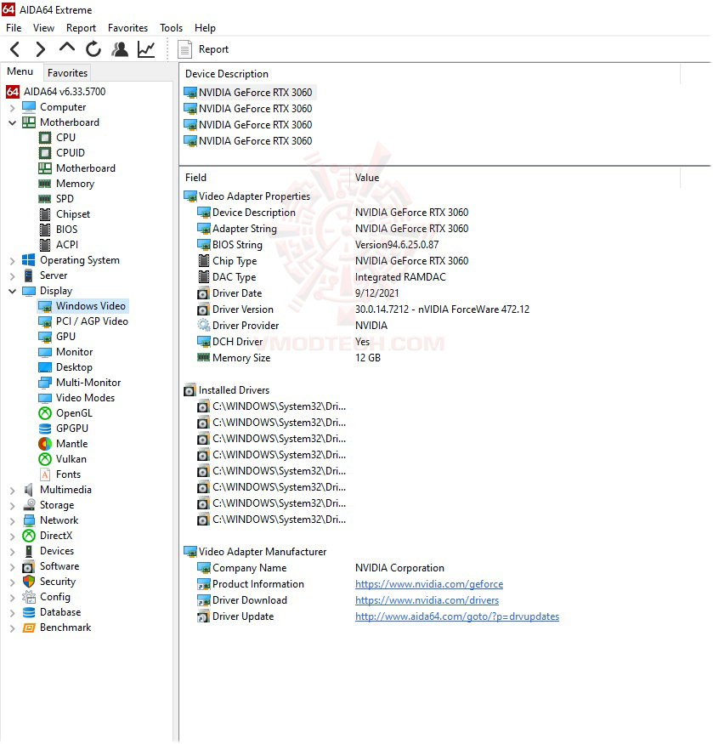The image size is (713, 744).
Task: Expand the Storage tree node
Action: pos(13,505)
